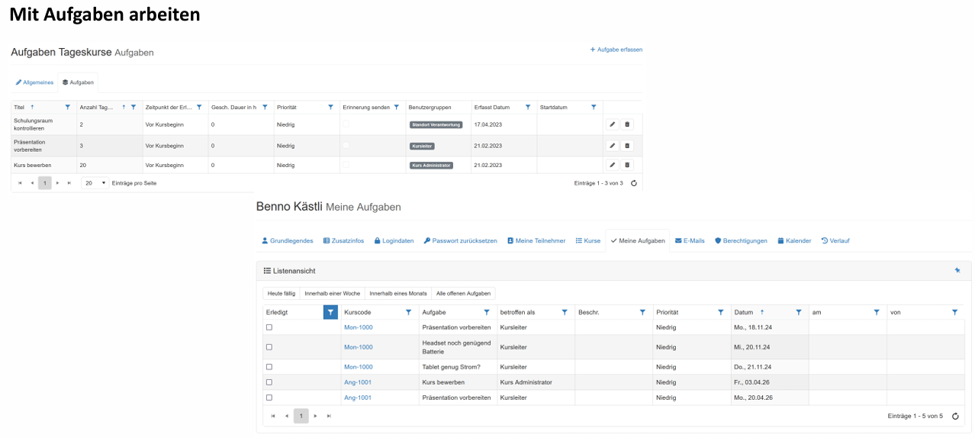Filter tasks by Heute fällig
This screenshot has width=975, height=438.
coord(282,293)
